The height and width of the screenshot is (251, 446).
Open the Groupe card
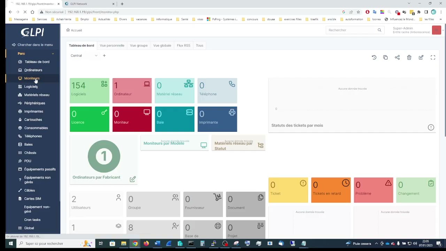[153, 204]
